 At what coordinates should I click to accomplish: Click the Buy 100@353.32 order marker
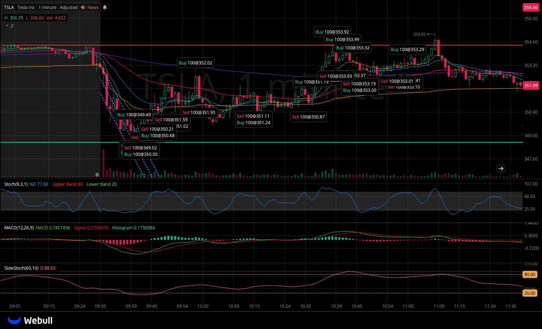click(x=353, y=48)
